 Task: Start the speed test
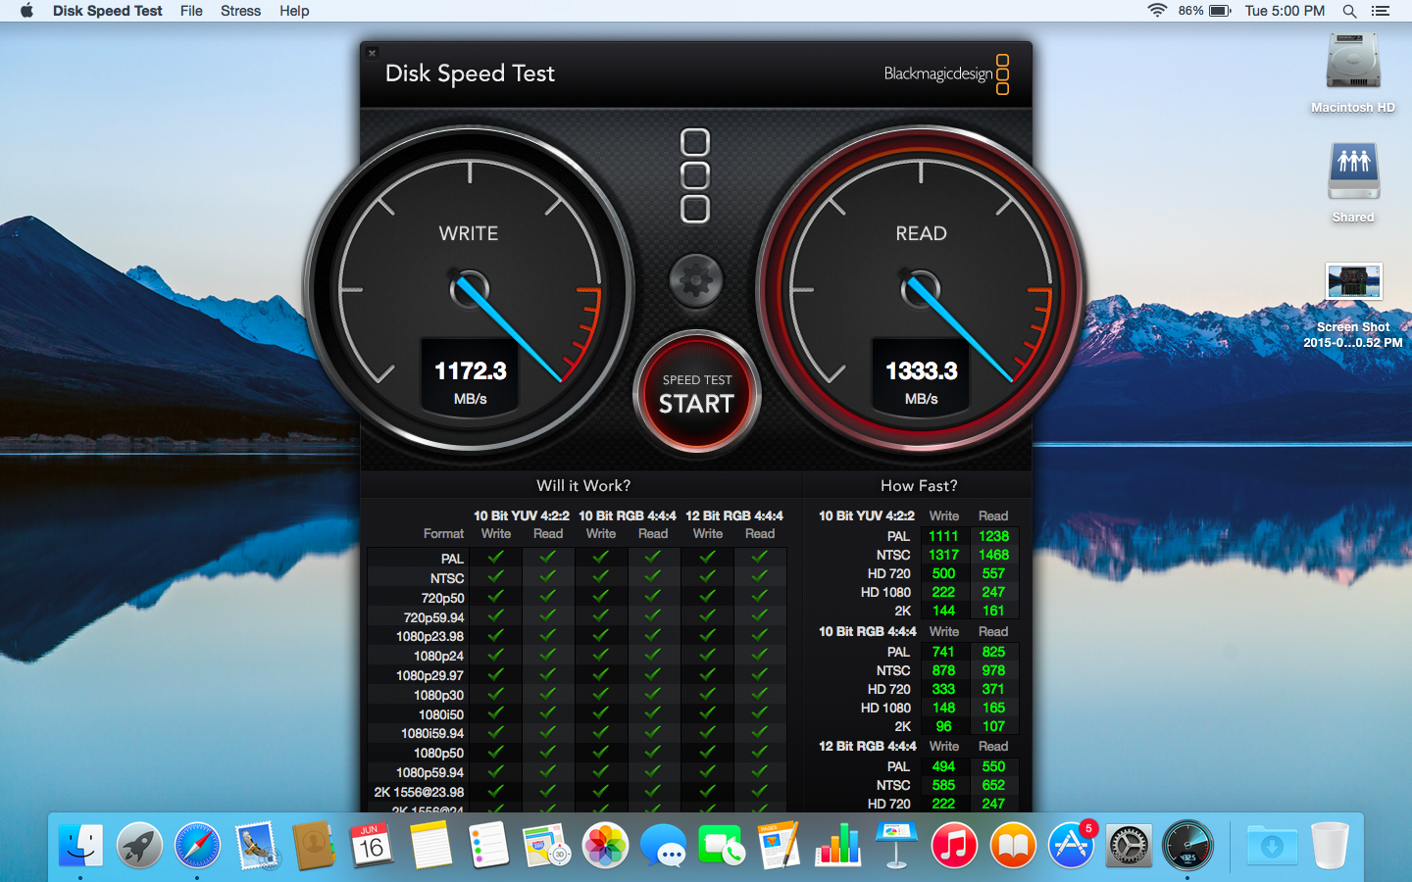(696, 393)
